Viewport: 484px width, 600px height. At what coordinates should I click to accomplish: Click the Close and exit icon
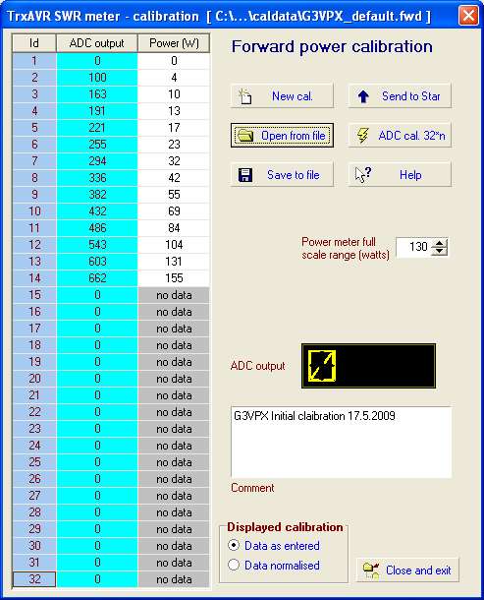coord(370,570)
